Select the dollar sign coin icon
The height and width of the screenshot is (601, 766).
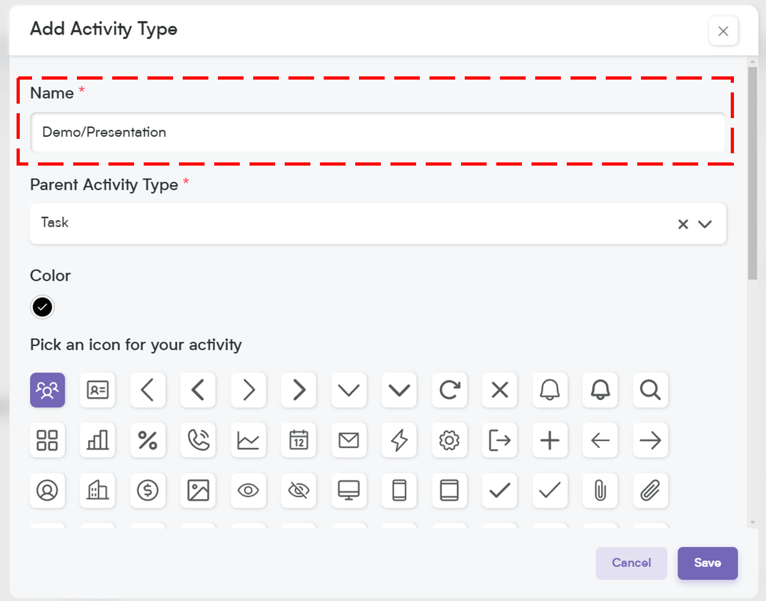(148, 490)
